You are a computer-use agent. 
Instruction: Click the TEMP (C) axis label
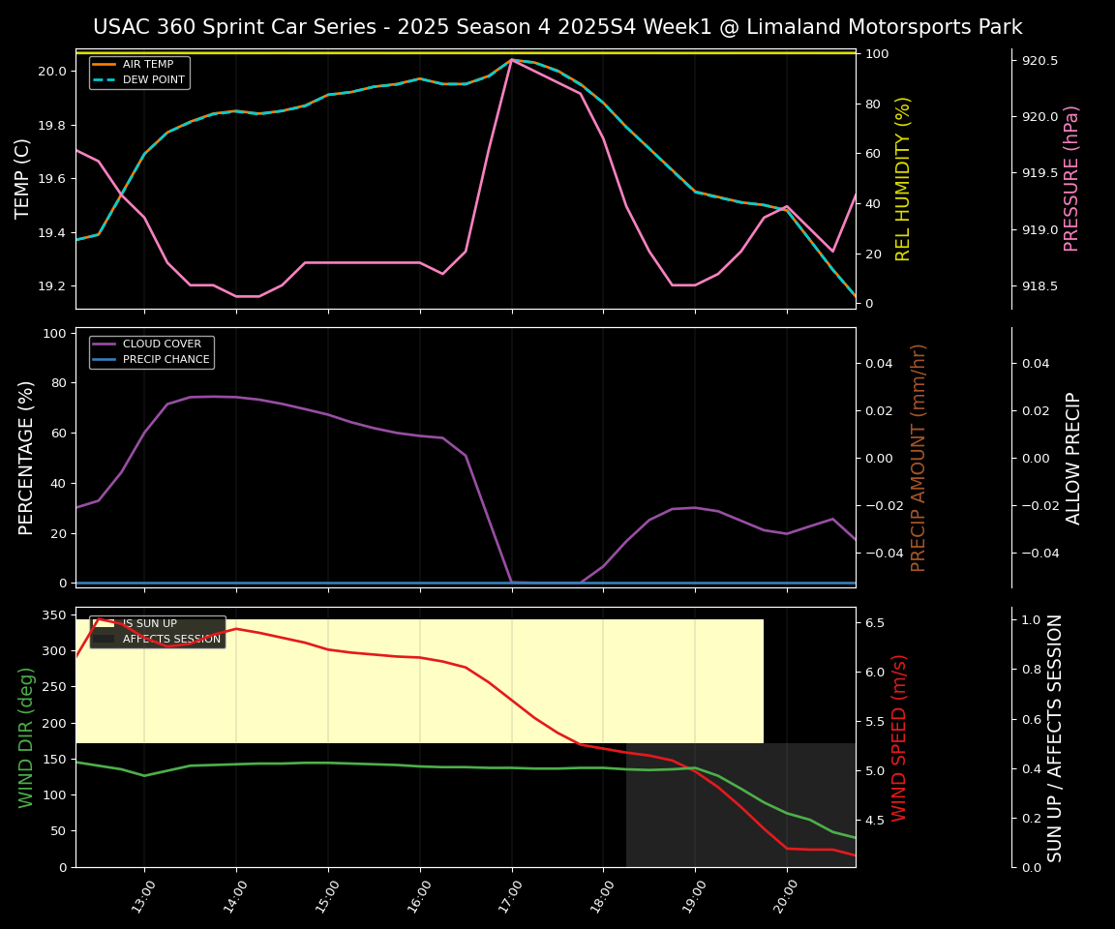[23, 179]
